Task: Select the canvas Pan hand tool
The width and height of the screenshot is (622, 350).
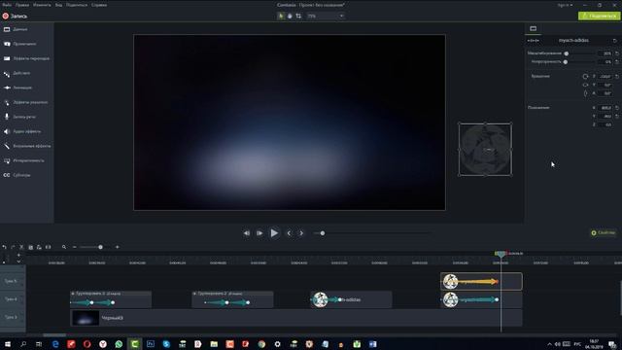Action: click(x=290, y=16)
